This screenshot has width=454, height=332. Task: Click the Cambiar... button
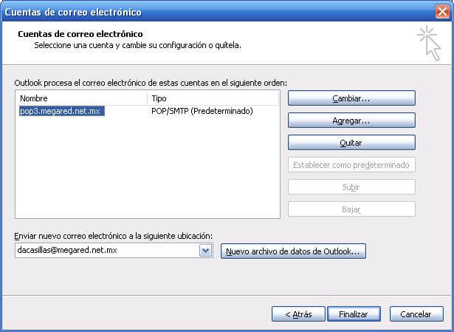pos(351,98)
